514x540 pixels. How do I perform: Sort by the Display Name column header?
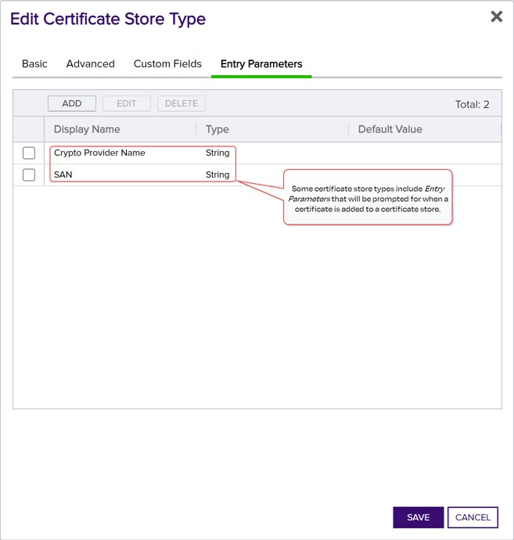pos(87,129)
